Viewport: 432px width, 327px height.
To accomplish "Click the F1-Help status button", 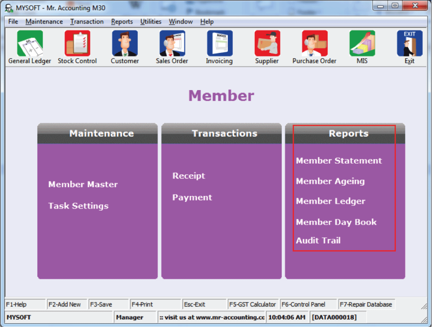I will click(25, 304).
